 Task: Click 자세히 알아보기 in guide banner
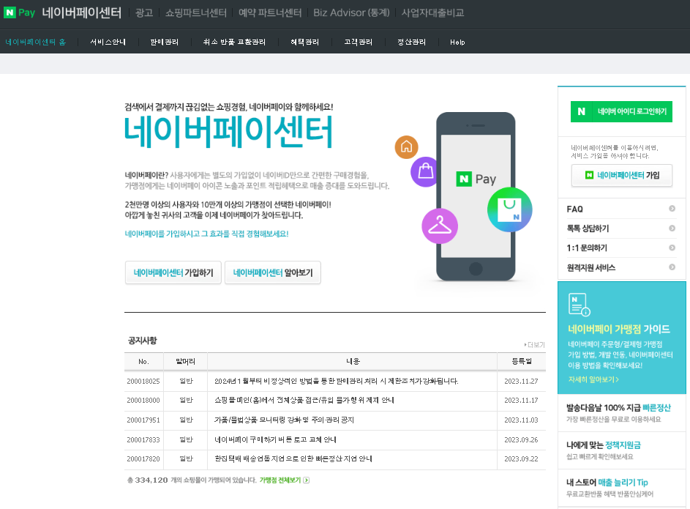tap(593, 379)
